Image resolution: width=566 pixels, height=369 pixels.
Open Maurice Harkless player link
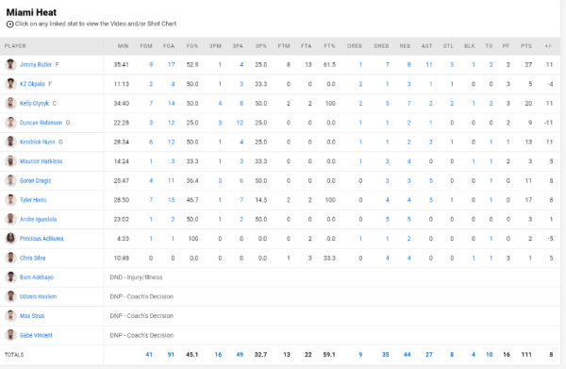click(x=41, y=161)
